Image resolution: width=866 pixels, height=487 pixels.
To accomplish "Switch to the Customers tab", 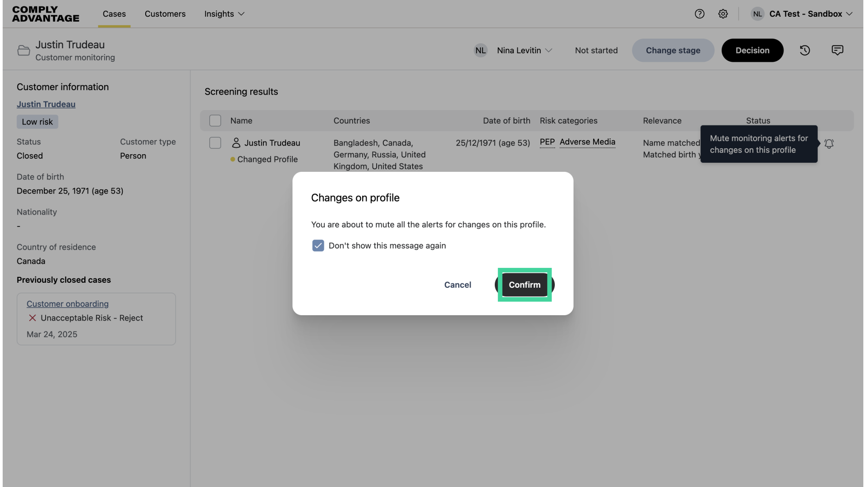I will [x=165, y=14].
